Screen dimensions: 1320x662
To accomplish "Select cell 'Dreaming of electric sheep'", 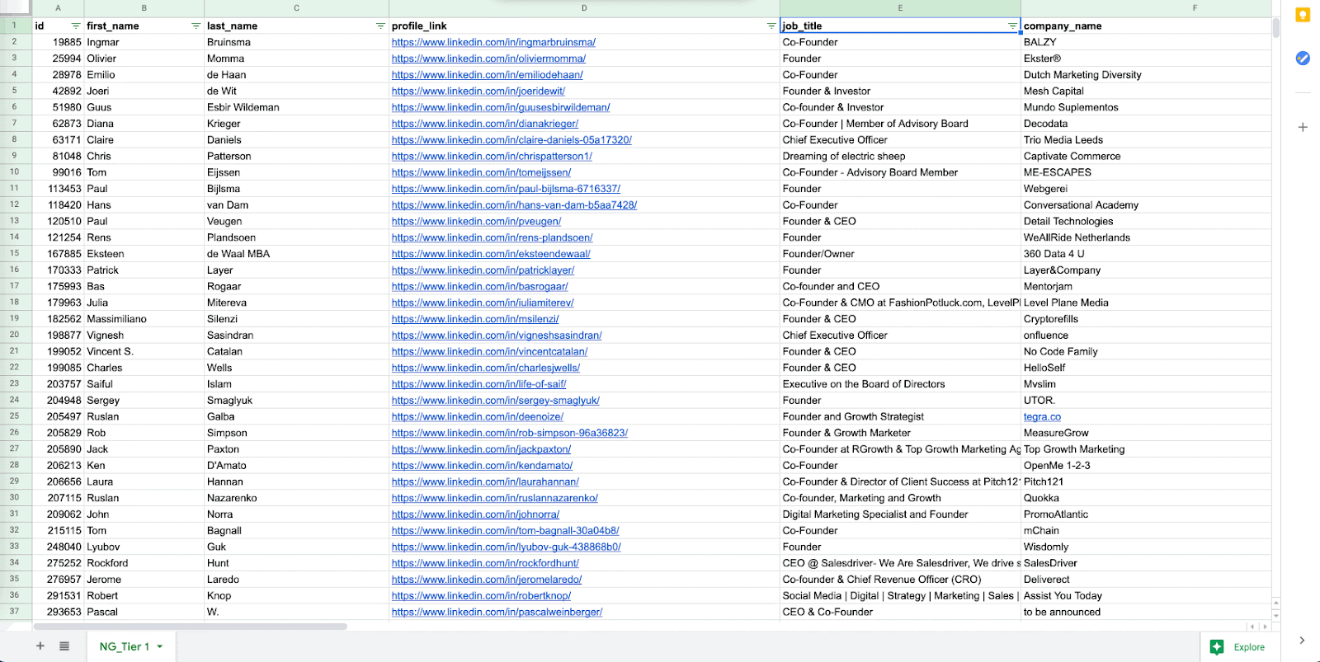I will click(x=900, y=157).
